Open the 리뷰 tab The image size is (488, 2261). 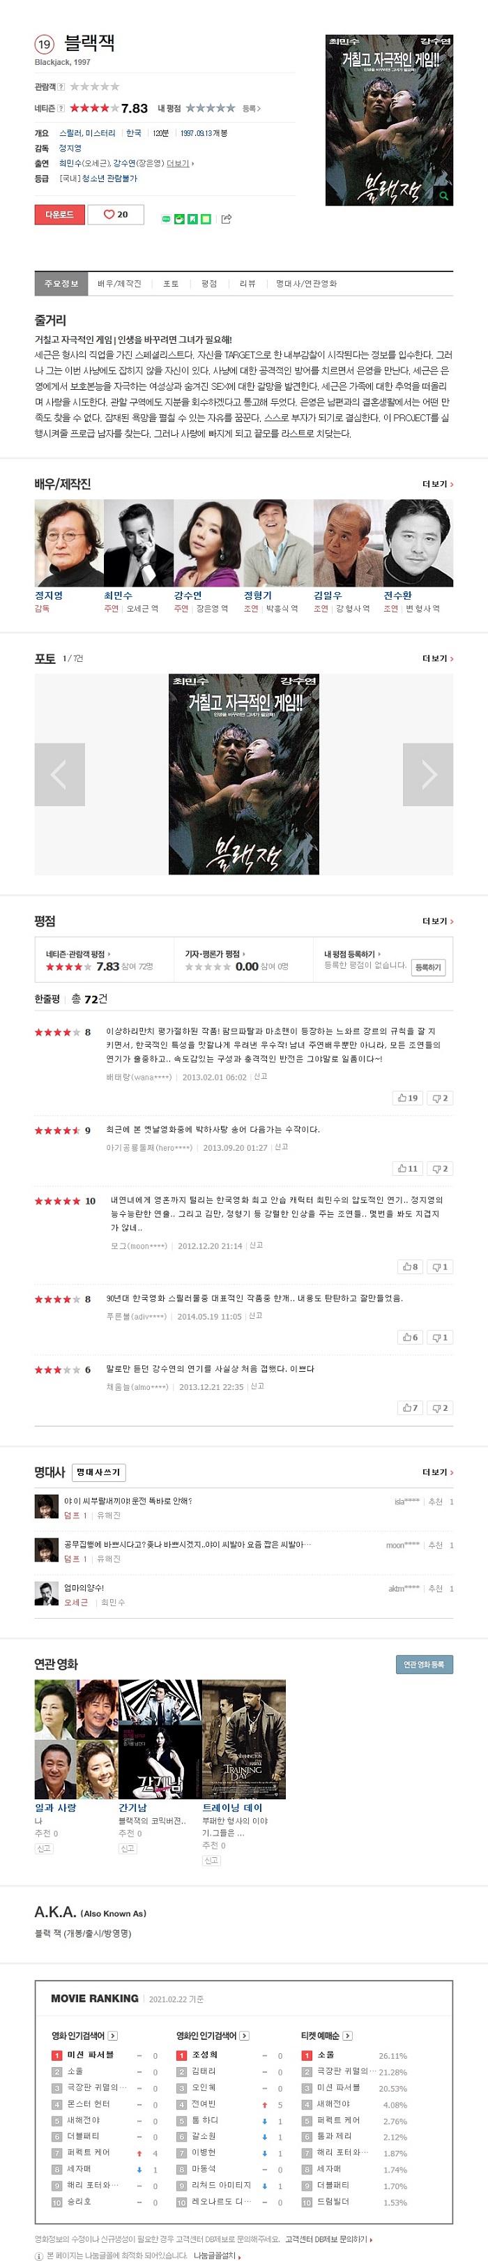247,284
